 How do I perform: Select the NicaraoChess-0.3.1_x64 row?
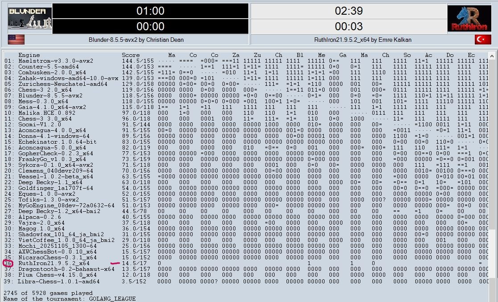pyautogui.click(x=246, y=258)
